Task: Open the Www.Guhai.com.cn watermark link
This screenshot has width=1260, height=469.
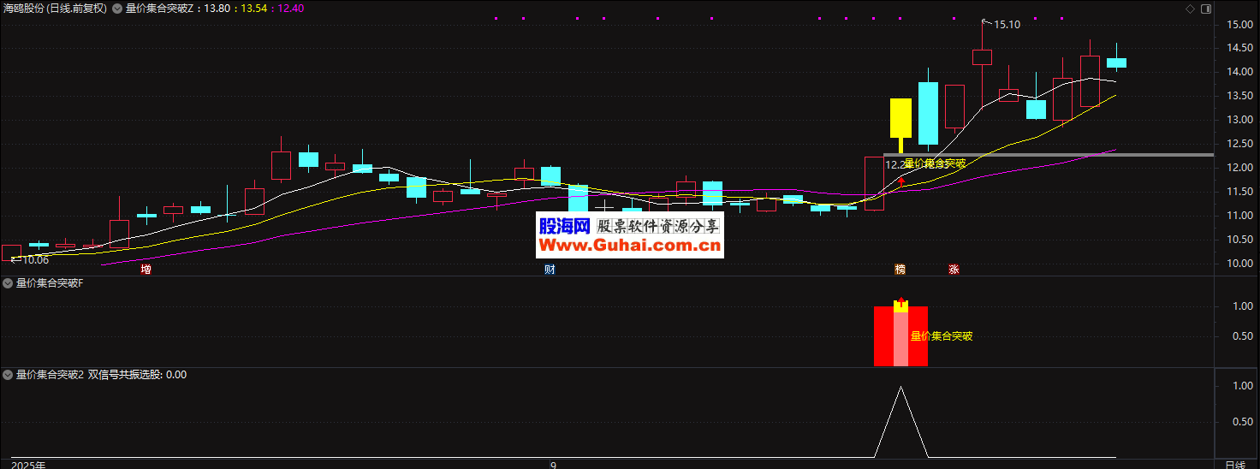Action: [x=629, y=246]
